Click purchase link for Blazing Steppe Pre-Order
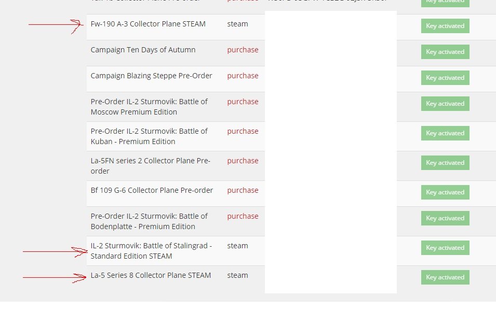Viewport: 496px width, 311px height. [243, 76]
